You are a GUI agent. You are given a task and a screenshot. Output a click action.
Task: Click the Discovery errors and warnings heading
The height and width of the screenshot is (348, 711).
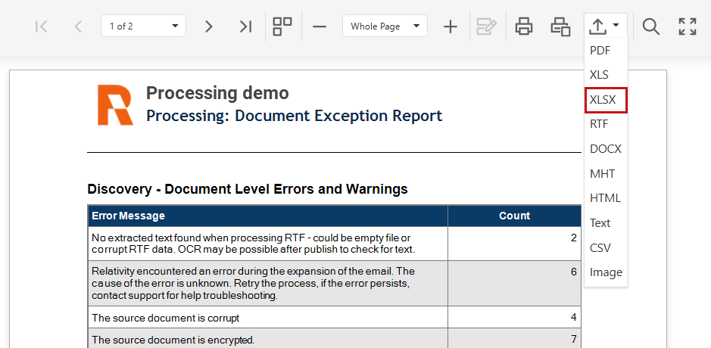point(247,189)
